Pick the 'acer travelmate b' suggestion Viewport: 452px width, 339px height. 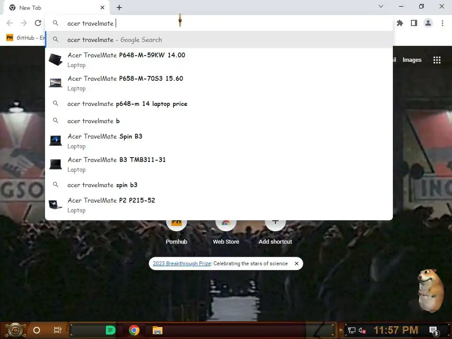pos(219,121)
